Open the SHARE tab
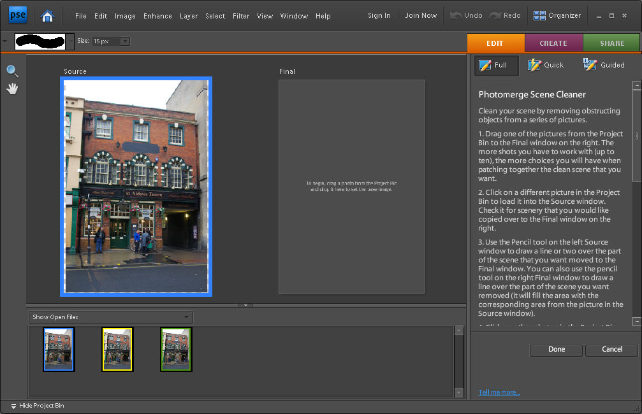Viewport: 642px width, 414px height. (611, 43)
